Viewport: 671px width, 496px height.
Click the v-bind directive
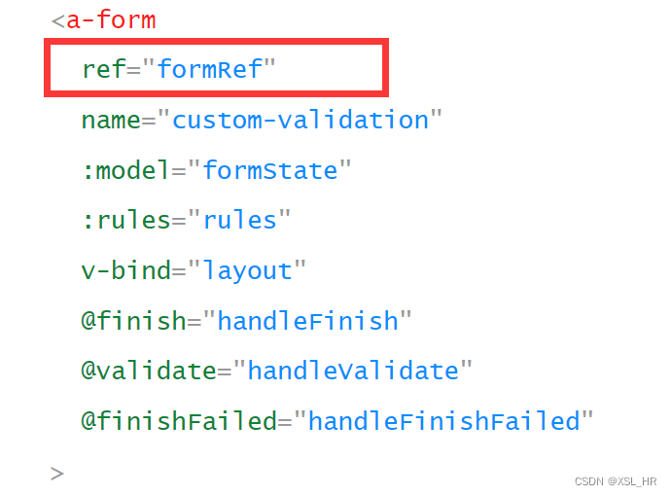click(x=125, y=270)
